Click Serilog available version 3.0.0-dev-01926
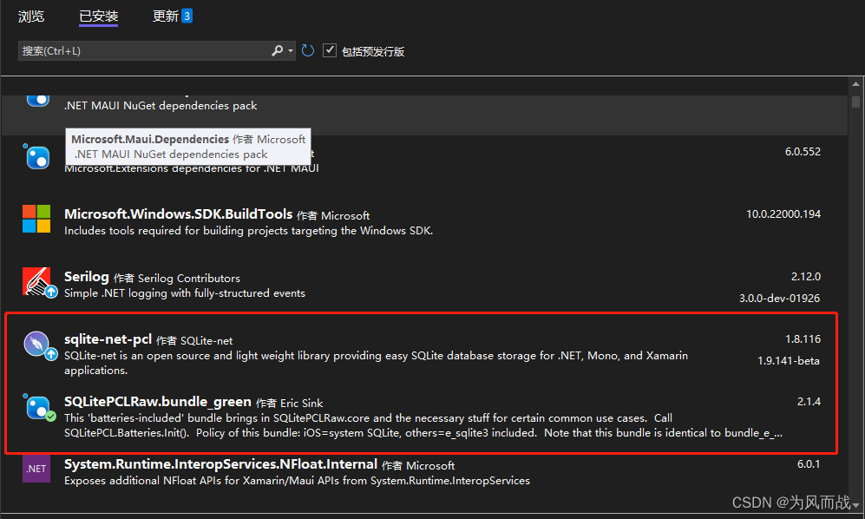Screen dimensions: 865x519 click(x=779, y=299)
